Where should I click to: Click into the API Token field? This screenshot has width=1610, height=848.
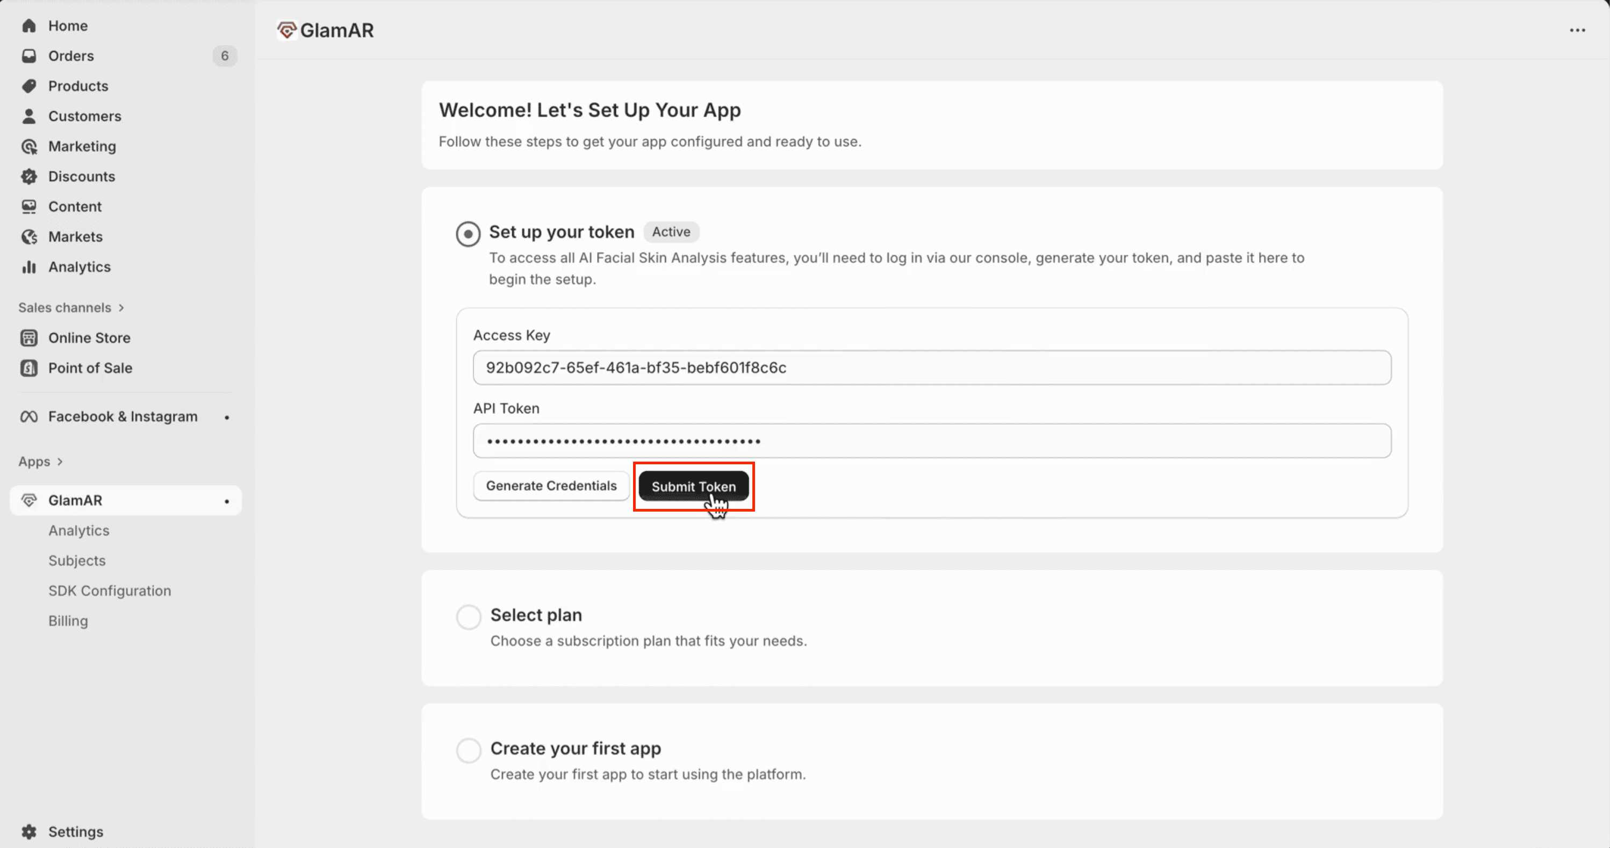pos(931,441)
